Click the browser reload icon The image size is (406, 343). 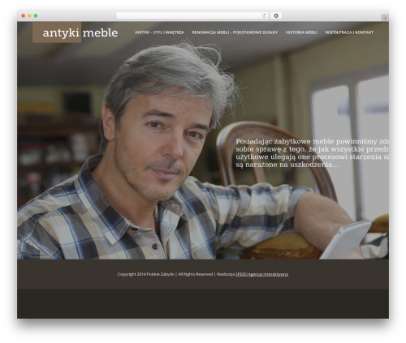[x=264, y=15]
